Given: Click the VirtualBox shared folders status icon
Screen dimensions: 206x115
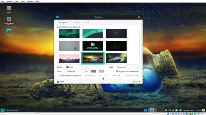Looking at the screenshot, I should pos(182,114).
